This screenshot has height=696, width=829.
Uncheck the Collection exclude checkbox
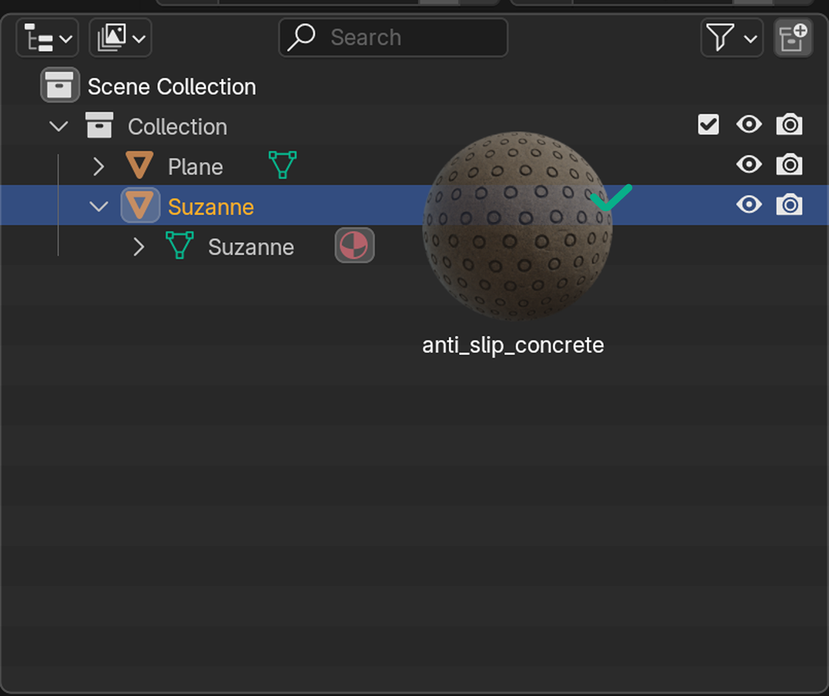[x=708, y=125]
